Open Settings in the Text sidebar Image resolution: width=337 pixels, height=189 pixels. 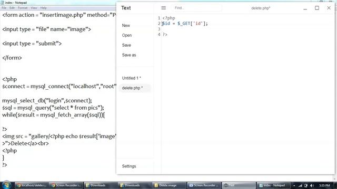click(x=129, y=166)
